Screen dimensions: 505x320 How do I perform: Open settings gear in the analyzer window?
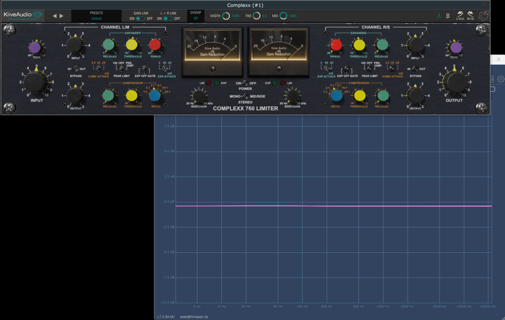click(501, 79)
